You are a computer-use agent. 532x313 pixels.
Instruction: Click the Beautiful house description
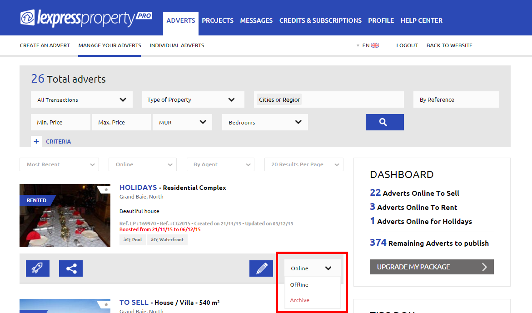click(139, 211)
